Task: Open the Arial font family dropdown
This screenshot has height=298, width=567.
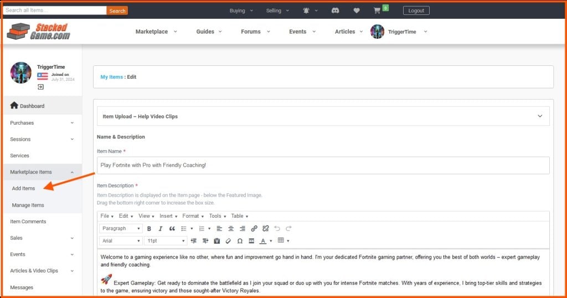Action: 121,241
